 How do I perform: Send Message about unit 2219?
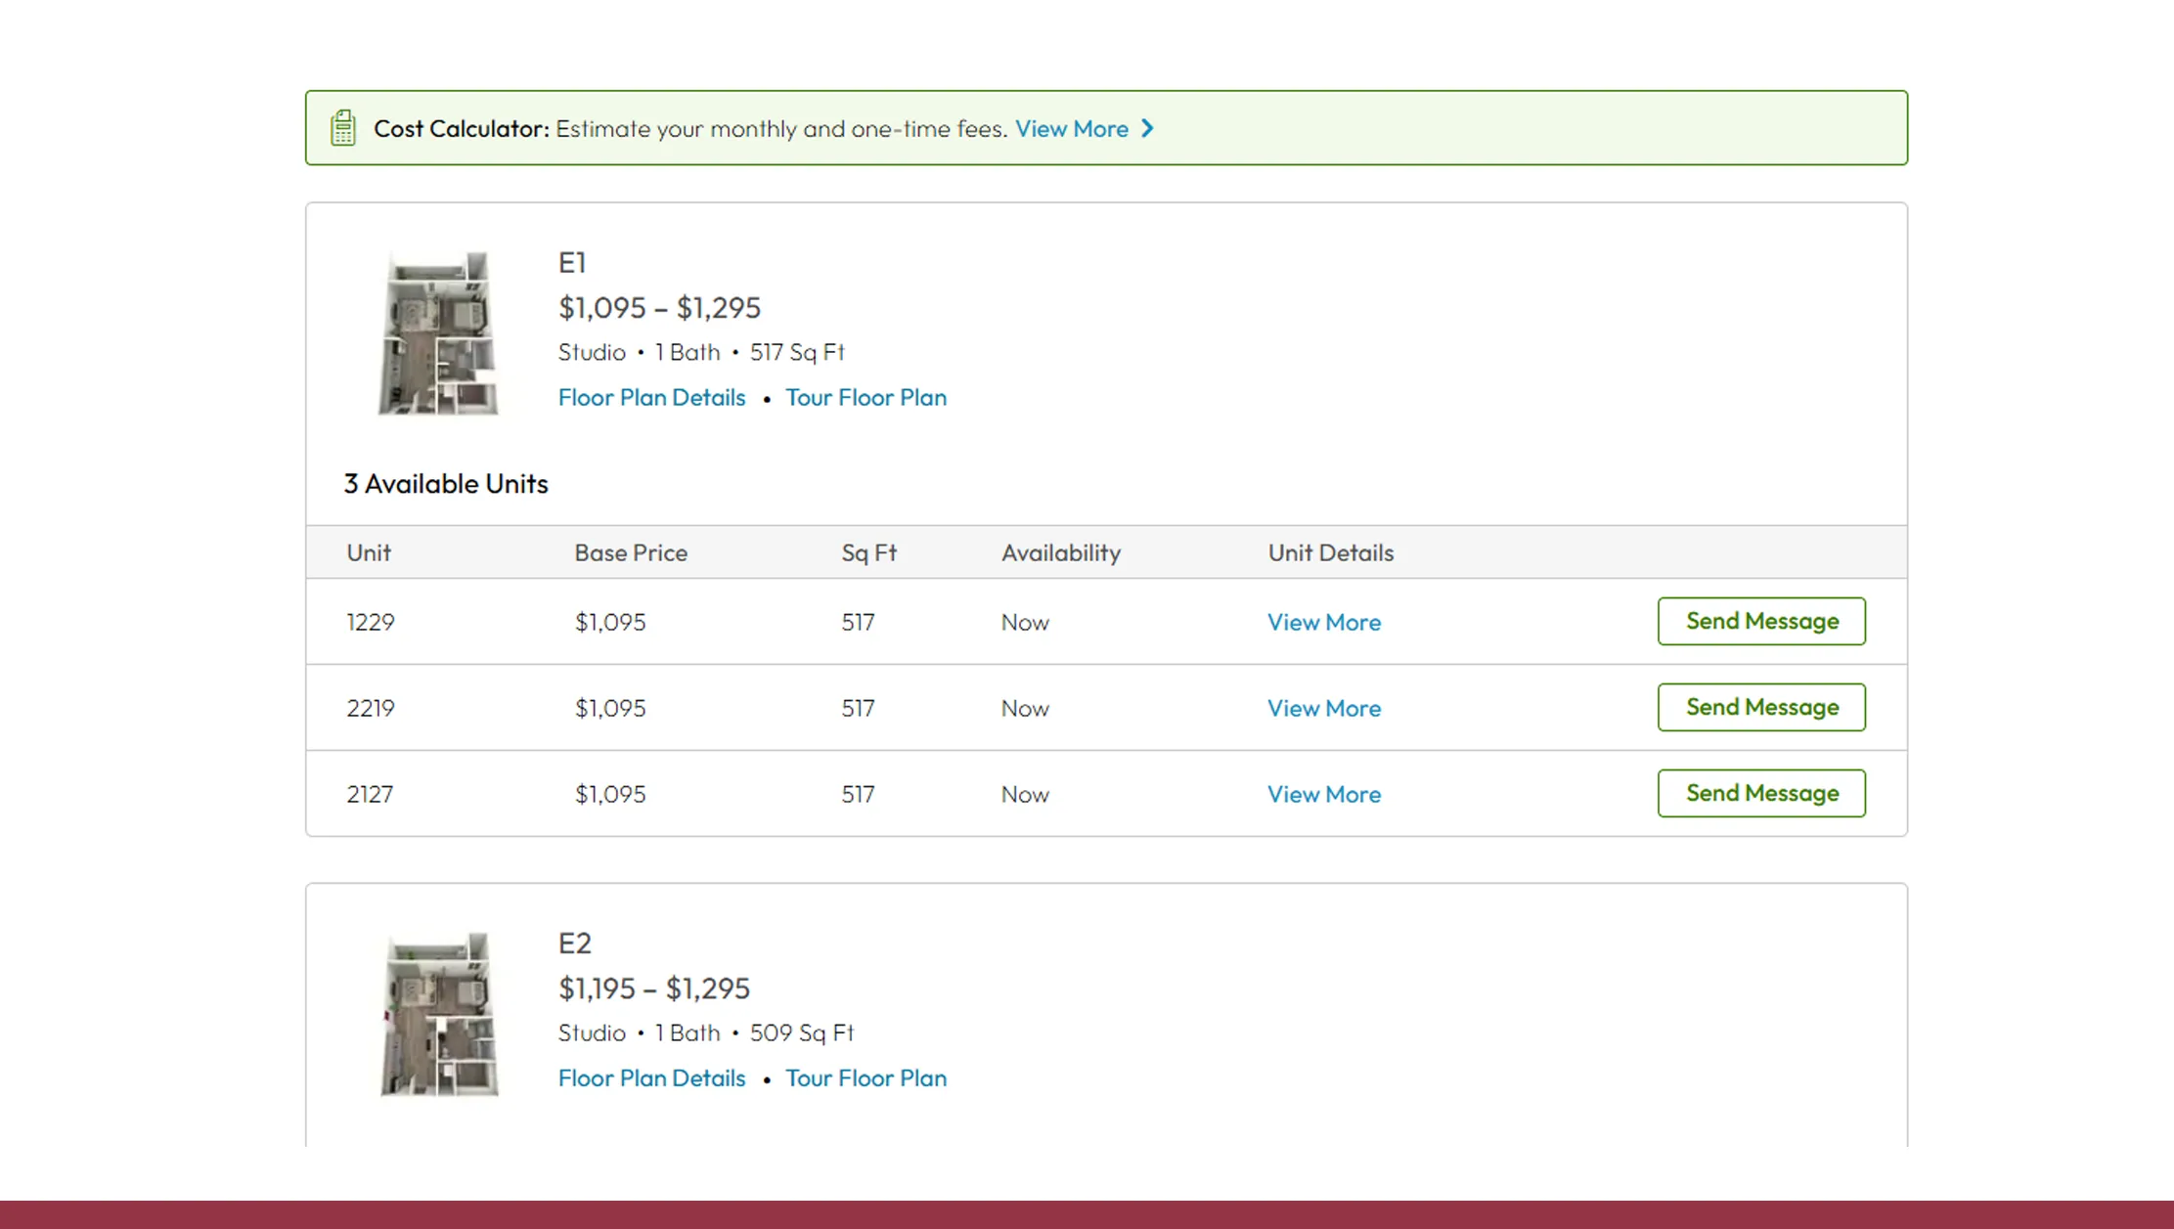(x=1760, y=707)
